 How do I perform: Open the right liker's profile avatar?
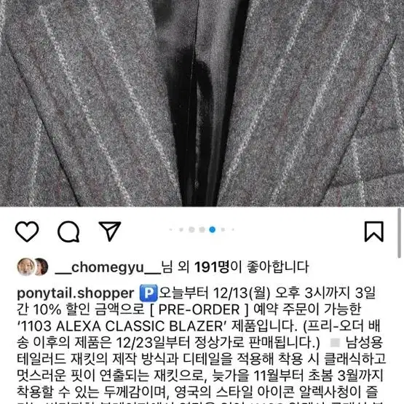[41, 266]
